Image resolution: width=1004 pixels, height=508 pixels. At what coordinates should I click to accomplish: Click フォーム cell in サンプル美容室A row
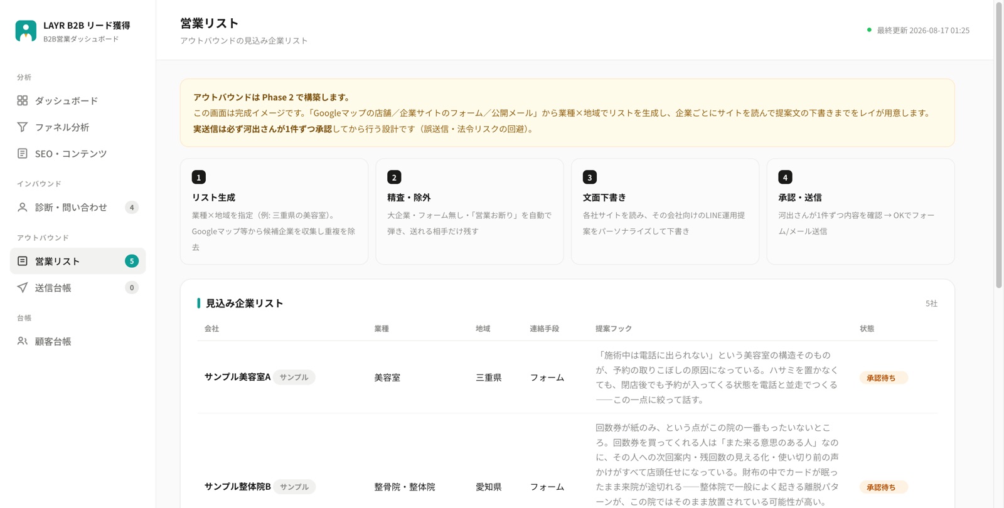(x=547, y=378)
